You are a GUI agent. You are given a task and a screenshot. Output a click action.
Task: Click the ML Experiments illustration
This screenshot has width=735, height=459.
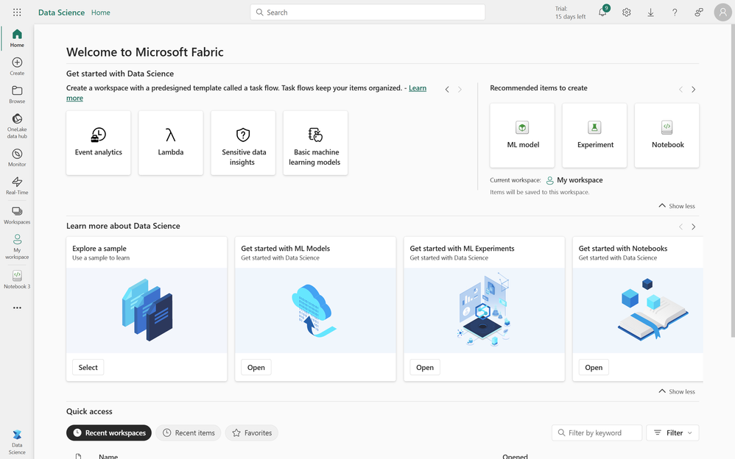(x=484, y=310)
